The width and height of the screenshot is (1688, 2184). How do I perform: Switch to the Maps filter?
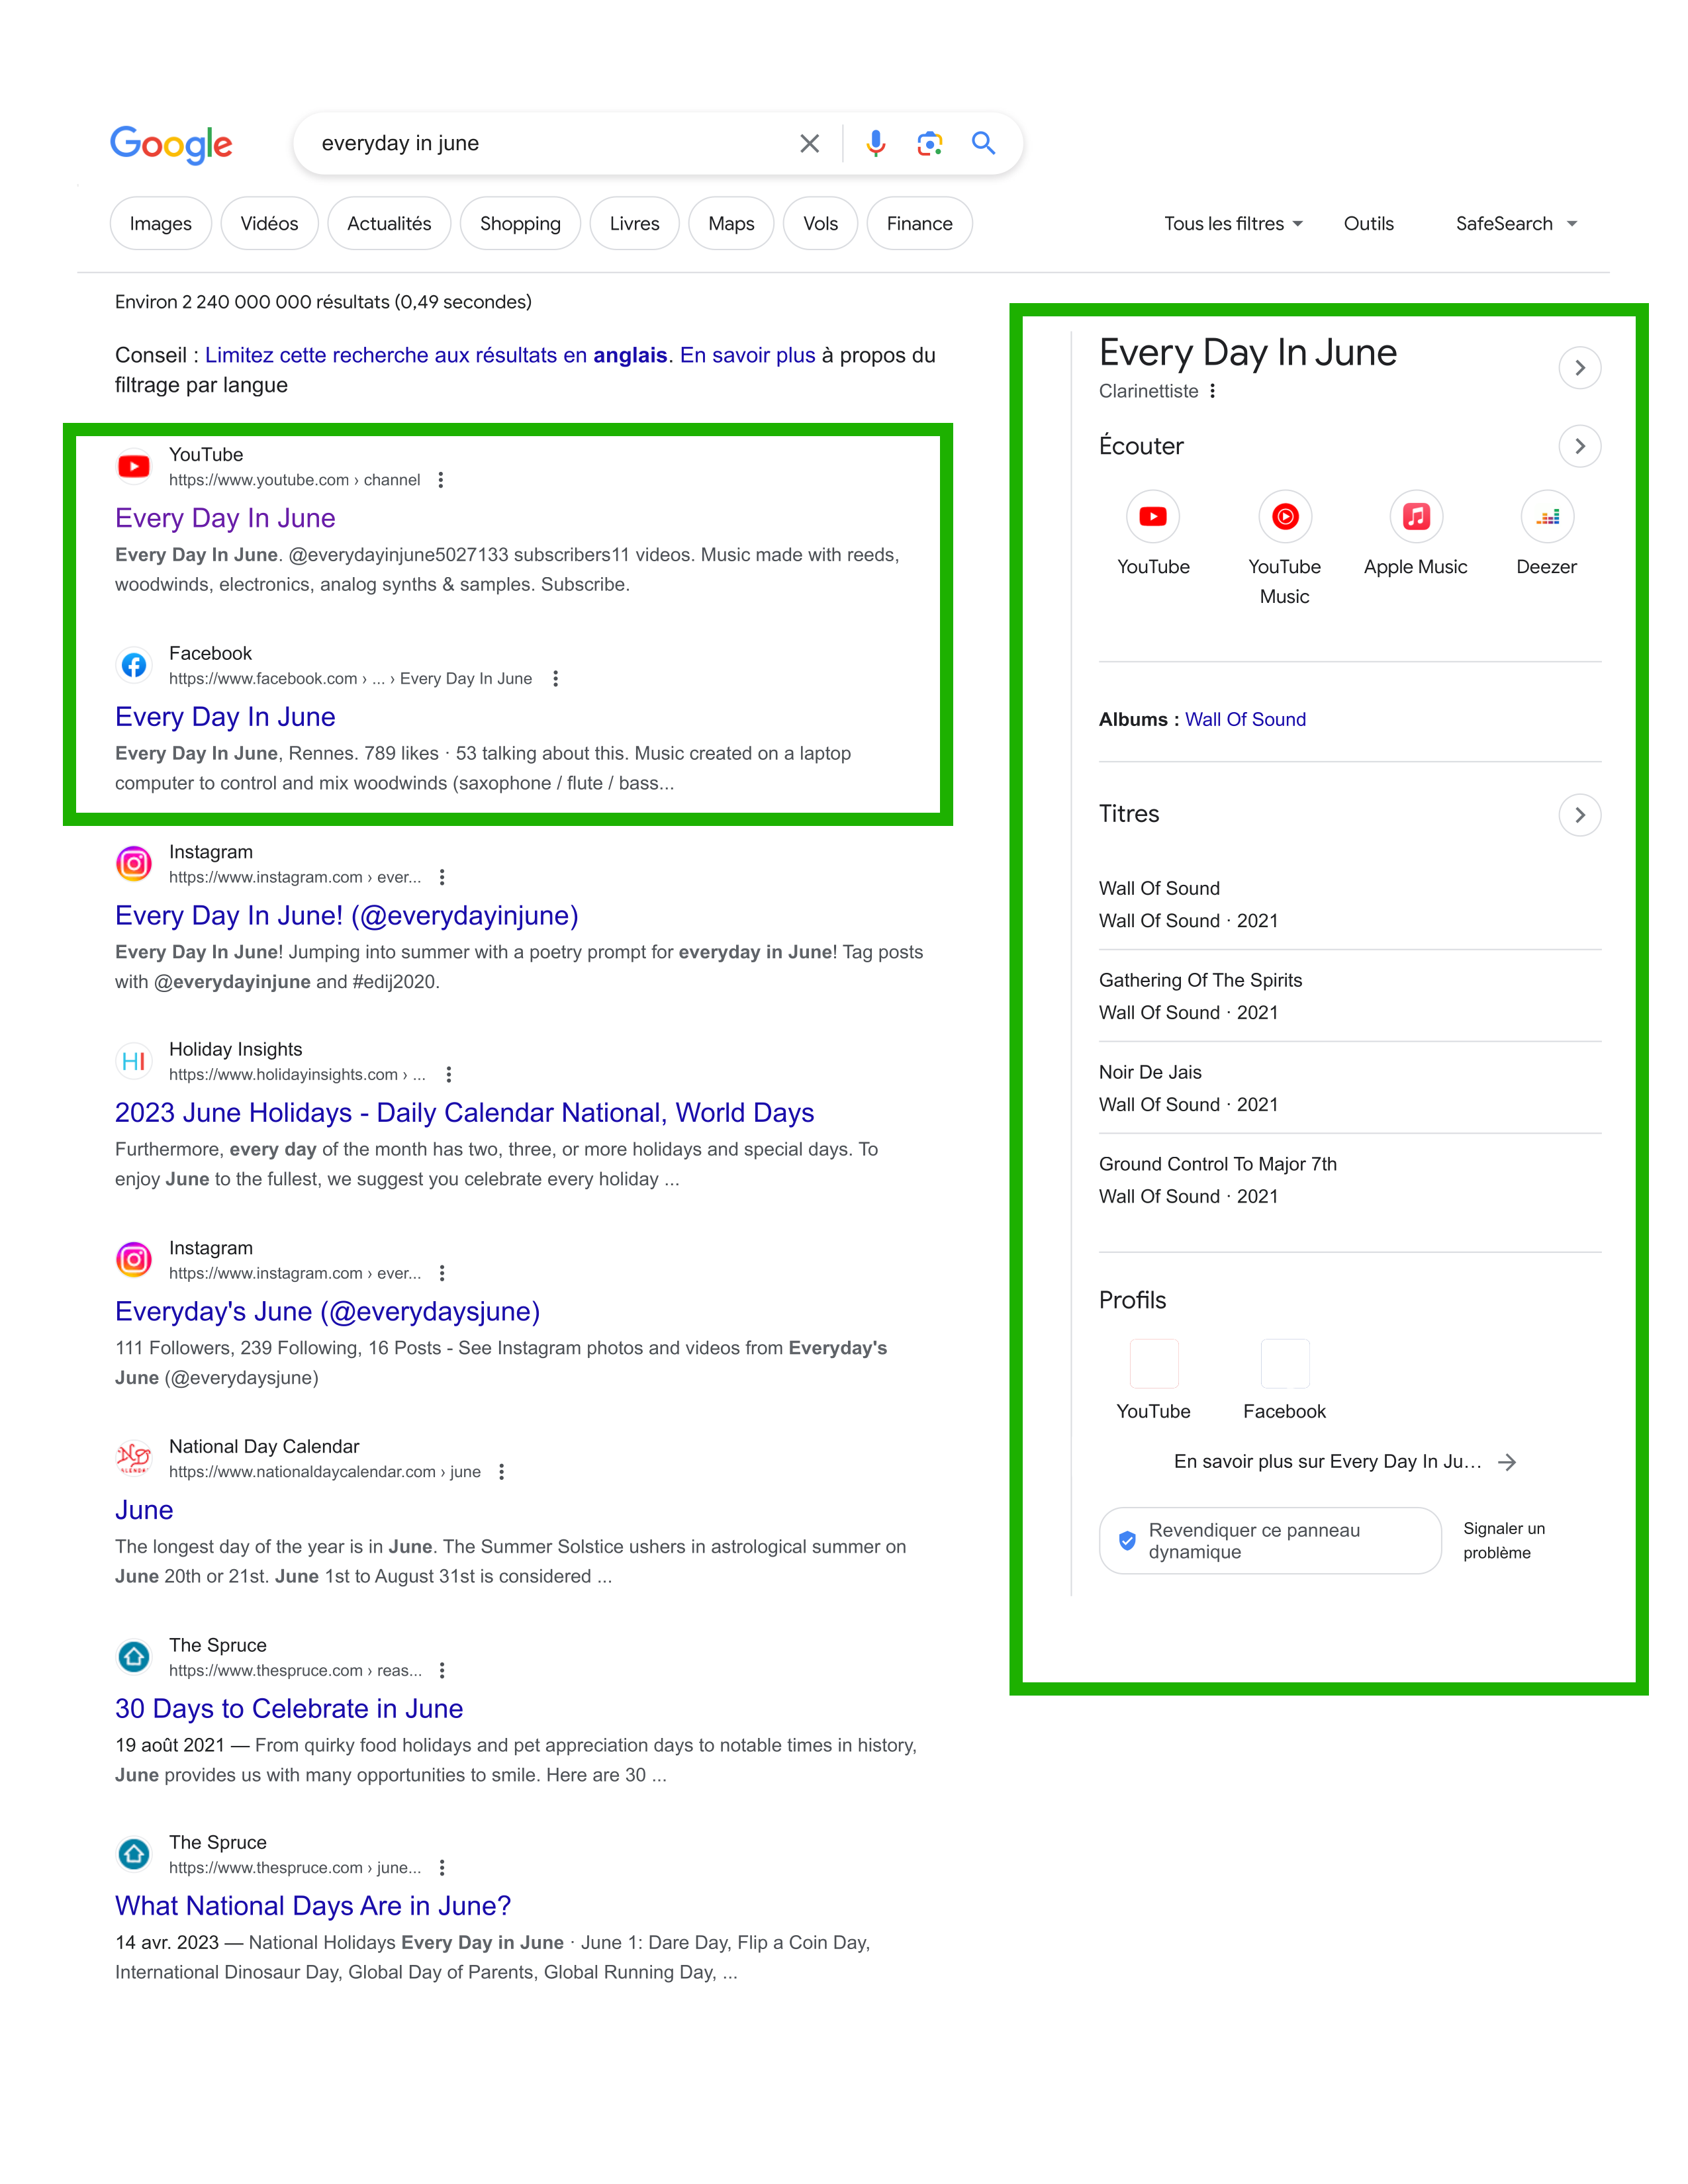[731, 224]
